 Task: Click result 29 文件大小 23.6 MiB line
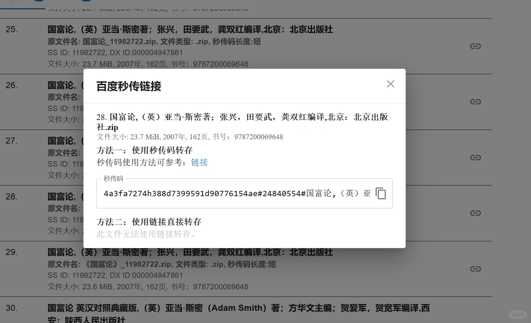pyautogui.click(x=148, y=287)
